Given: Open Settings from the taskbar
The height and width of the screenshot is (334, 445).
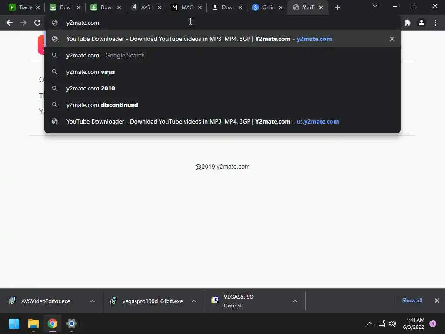Looking at the screenshot, I should [x=72, y=324].
